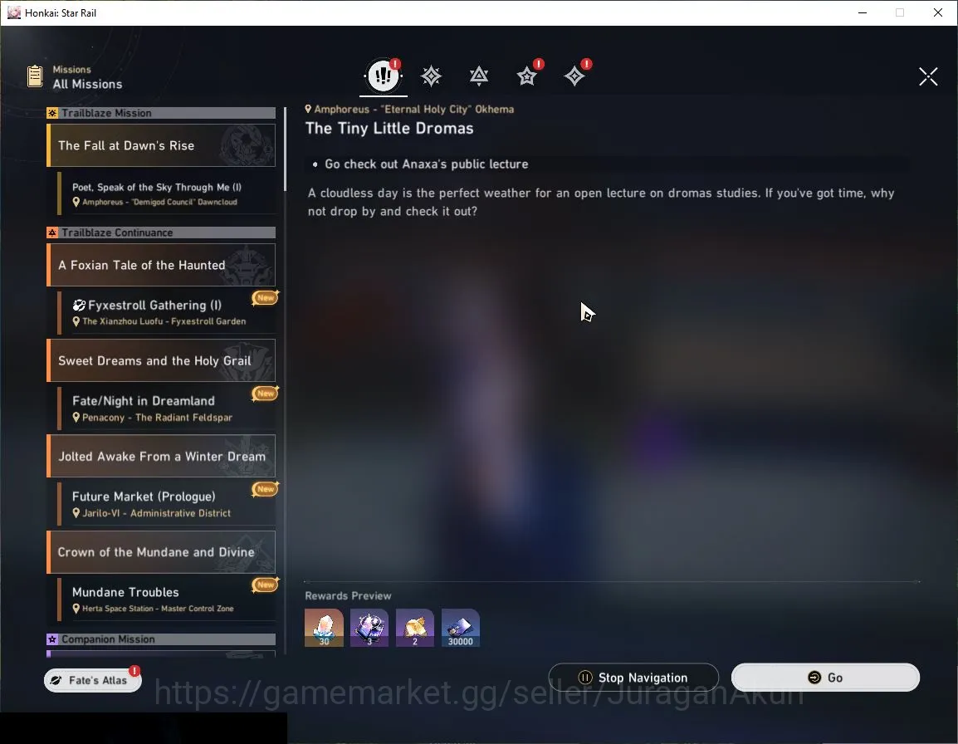Click the Missions clipboard icon

pyautogui.click(x=35, y=76)
